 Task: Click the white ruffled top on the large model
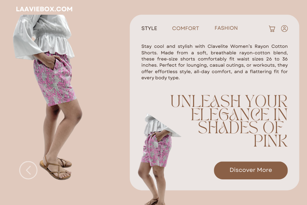click(x=43, y=36)
